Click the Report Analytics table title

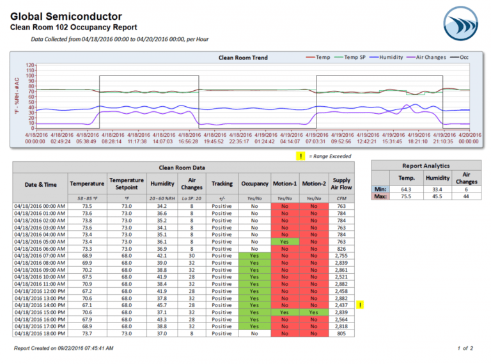[x=425, y=166]
